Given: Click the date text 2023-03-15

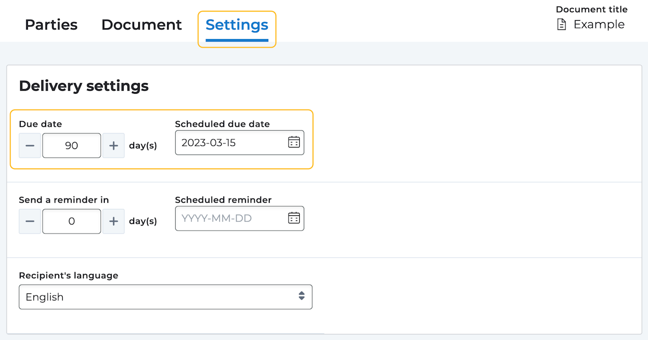Looking at the screenshot, I should pyautogui.click(x=209, y=143).
